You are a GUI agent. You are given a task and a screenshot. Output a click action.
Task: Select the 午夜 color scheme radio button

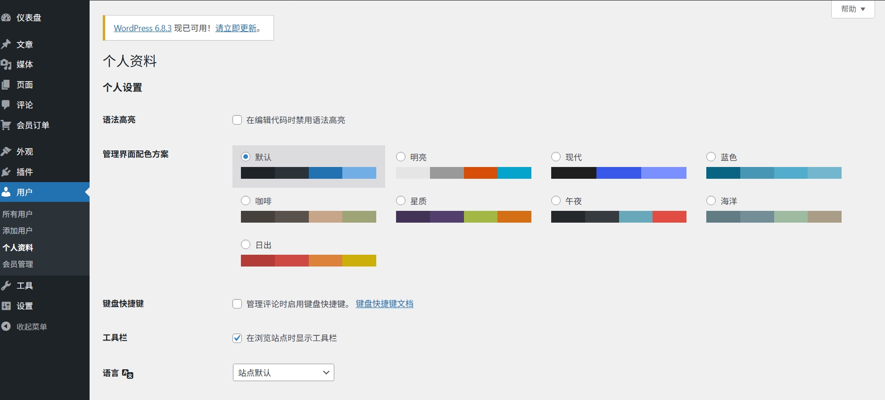pyautogui.click(x=556, y=200)
